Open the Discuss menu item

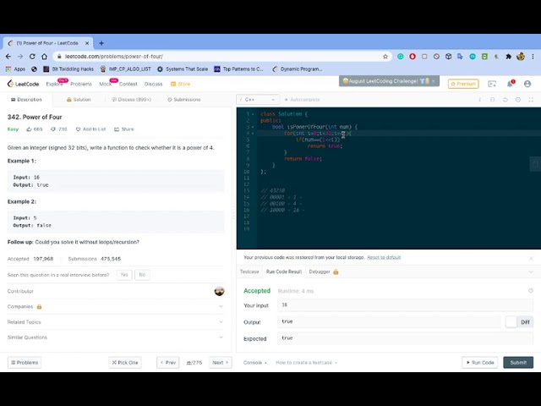point(153,84)
